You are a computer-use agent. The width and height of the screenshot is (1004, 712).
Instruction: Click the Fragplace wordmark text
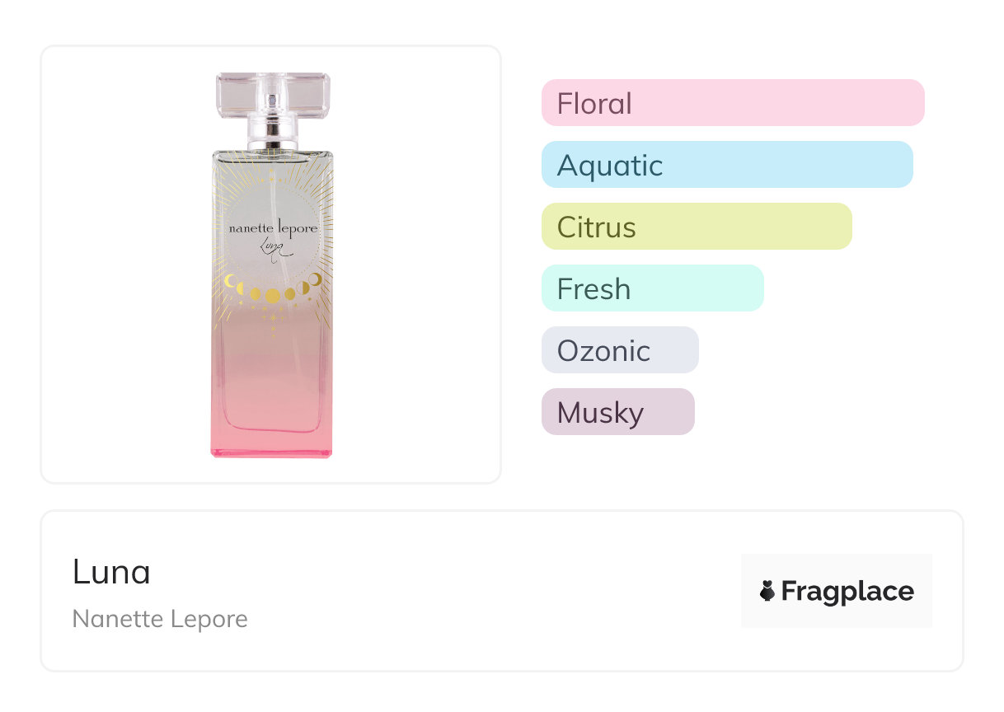click(x=847, y=591)
